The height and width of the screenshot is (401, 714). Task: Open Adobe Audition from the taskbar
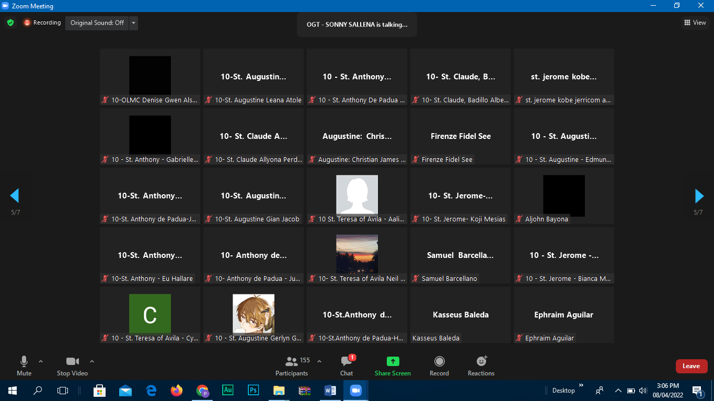228,390
